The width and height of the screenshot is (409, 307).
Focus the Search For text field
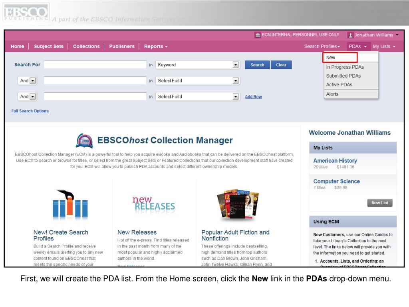click(95, 65)
